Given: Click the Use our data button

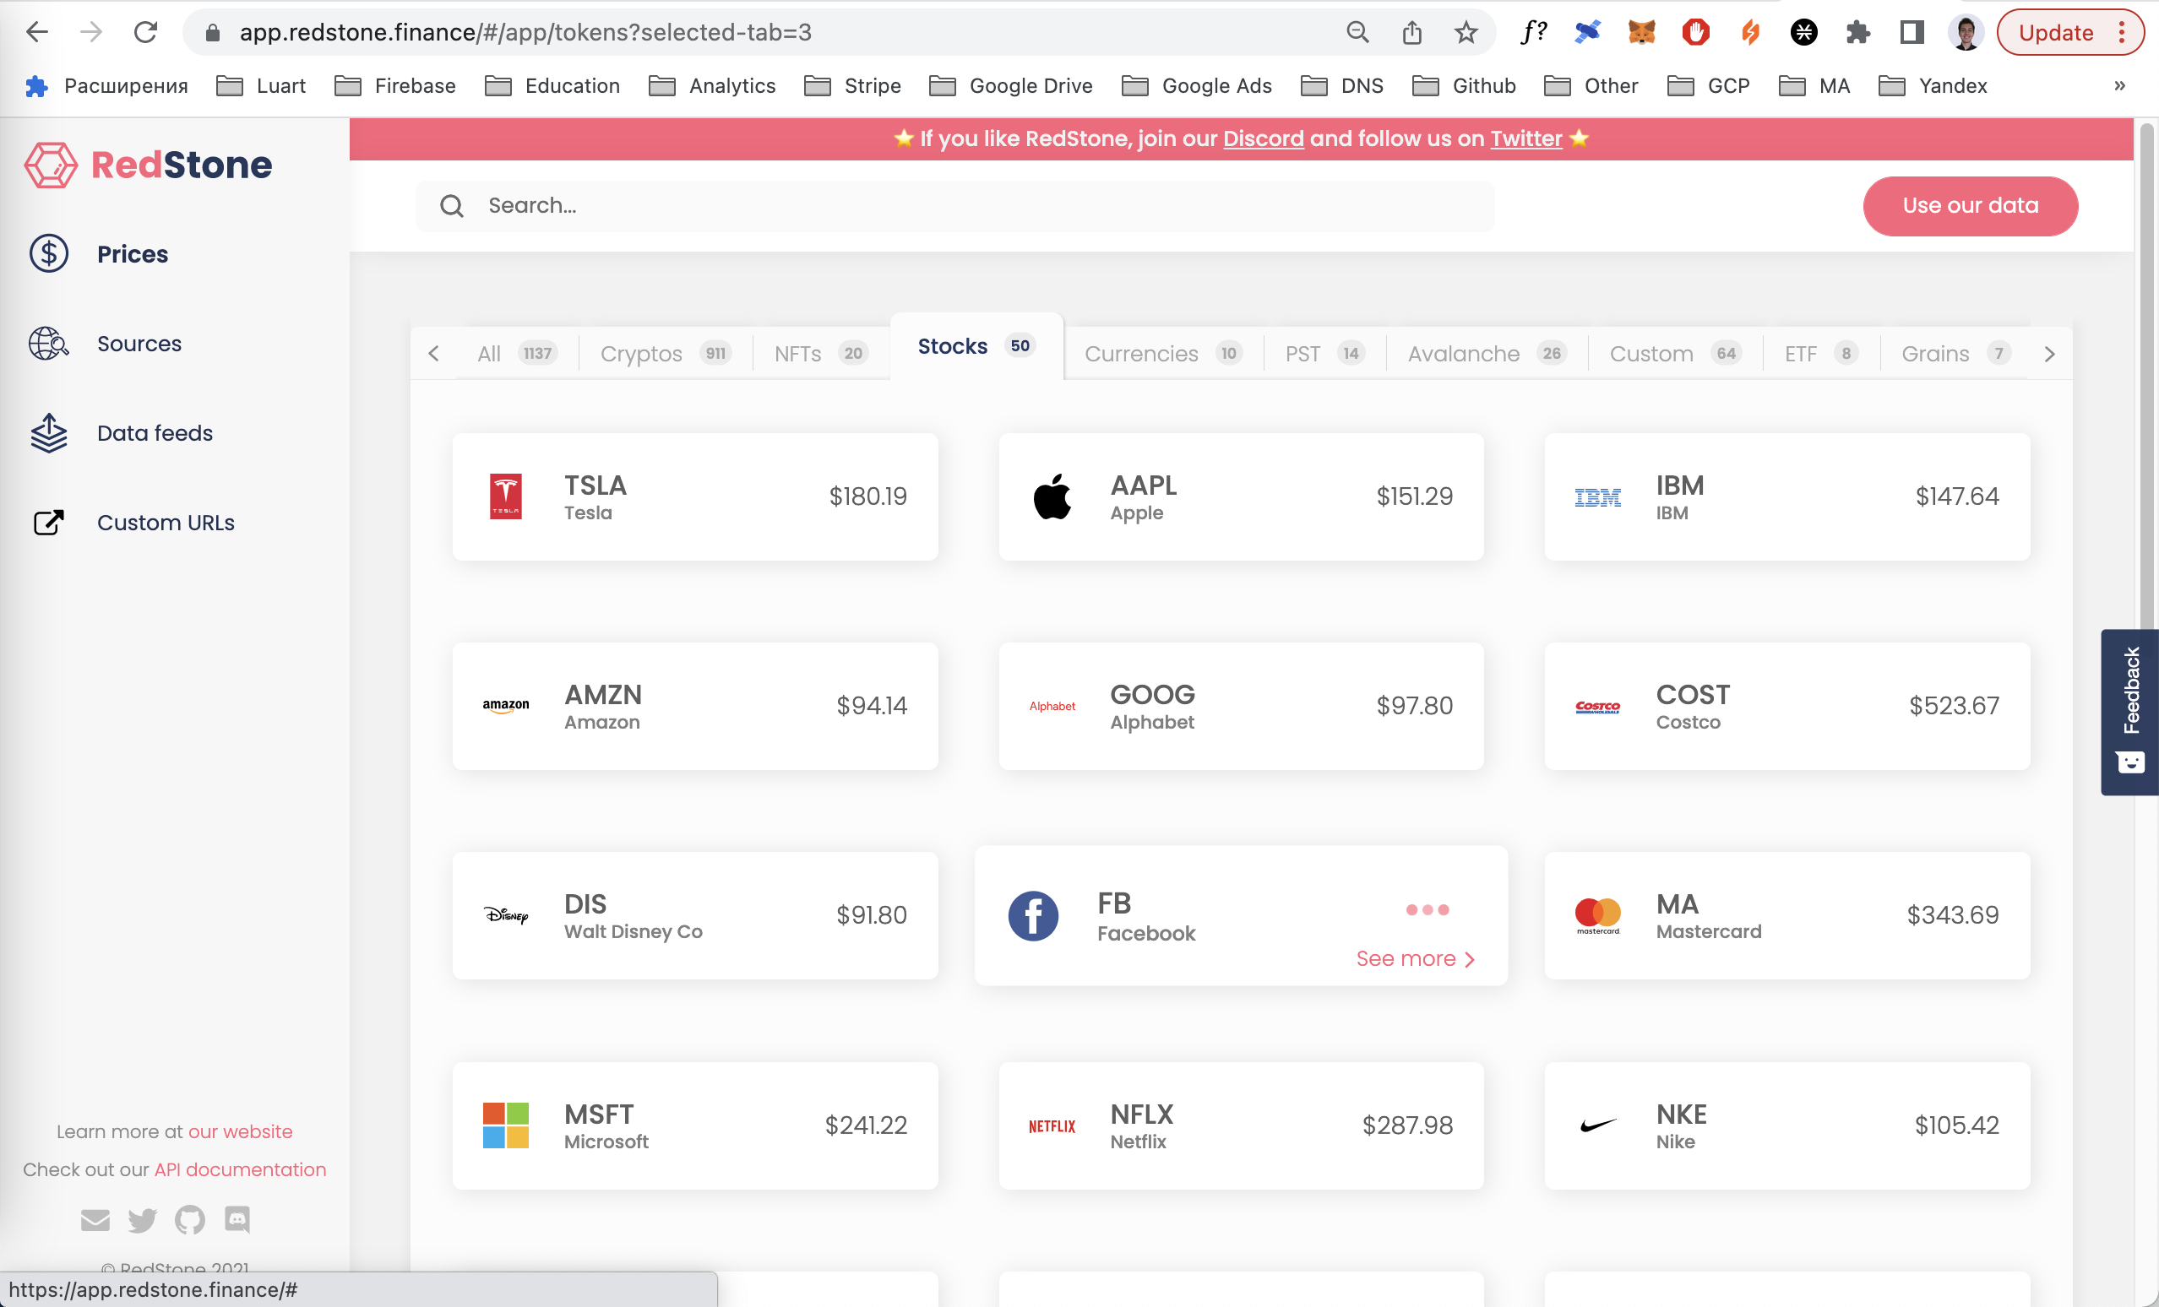Looking at the screenshot, I should [x=1969, y=206].
